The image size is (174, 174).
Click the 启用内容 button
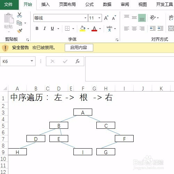pyautogui.click(x=79, y=48)
